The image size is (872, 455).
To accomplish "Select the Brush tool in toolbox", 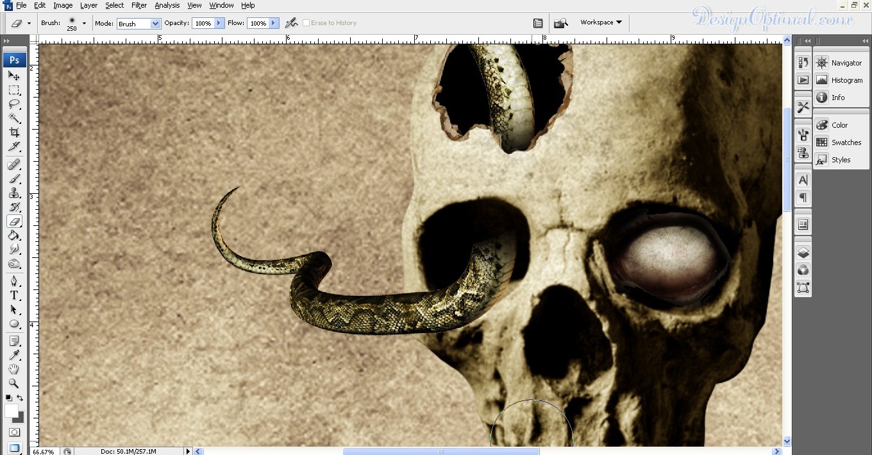I will point(14,179).
